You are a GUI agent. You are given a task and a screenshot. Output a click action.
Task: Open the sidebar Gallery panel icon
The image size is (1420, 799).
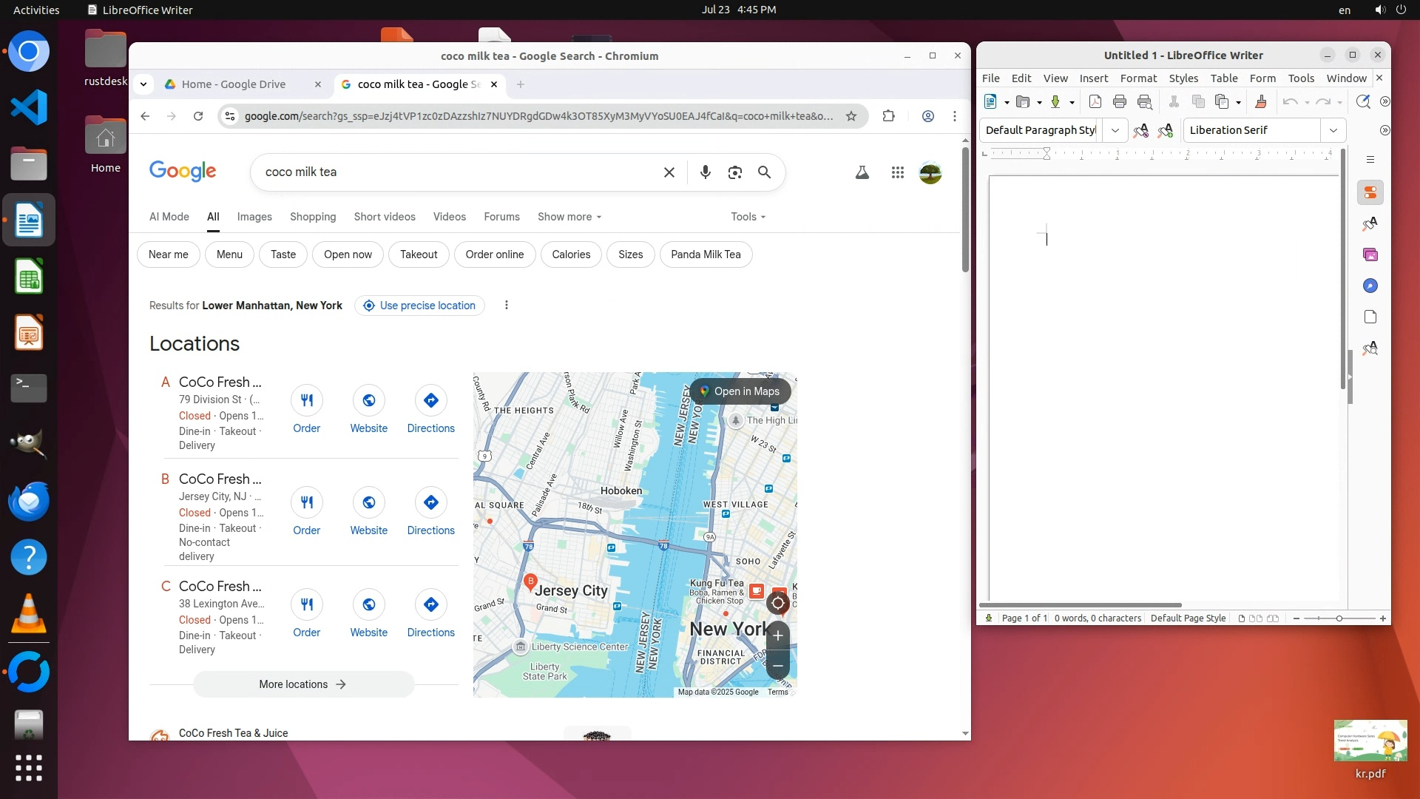pos(1370,254)
